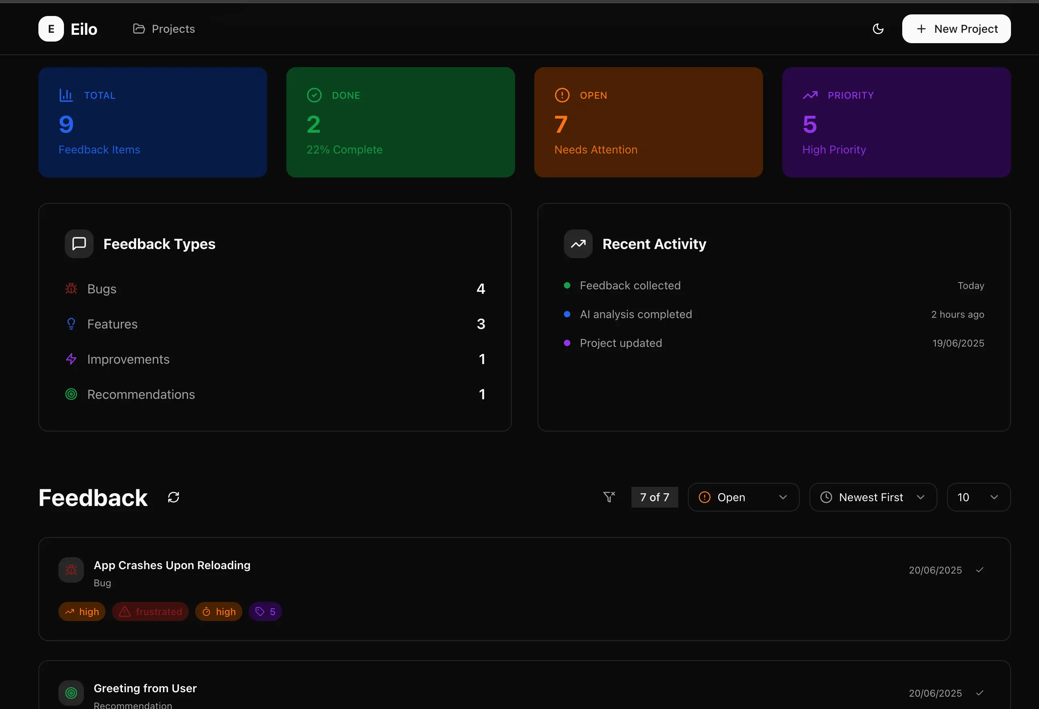Click the Features lightbulb icon

71,324
